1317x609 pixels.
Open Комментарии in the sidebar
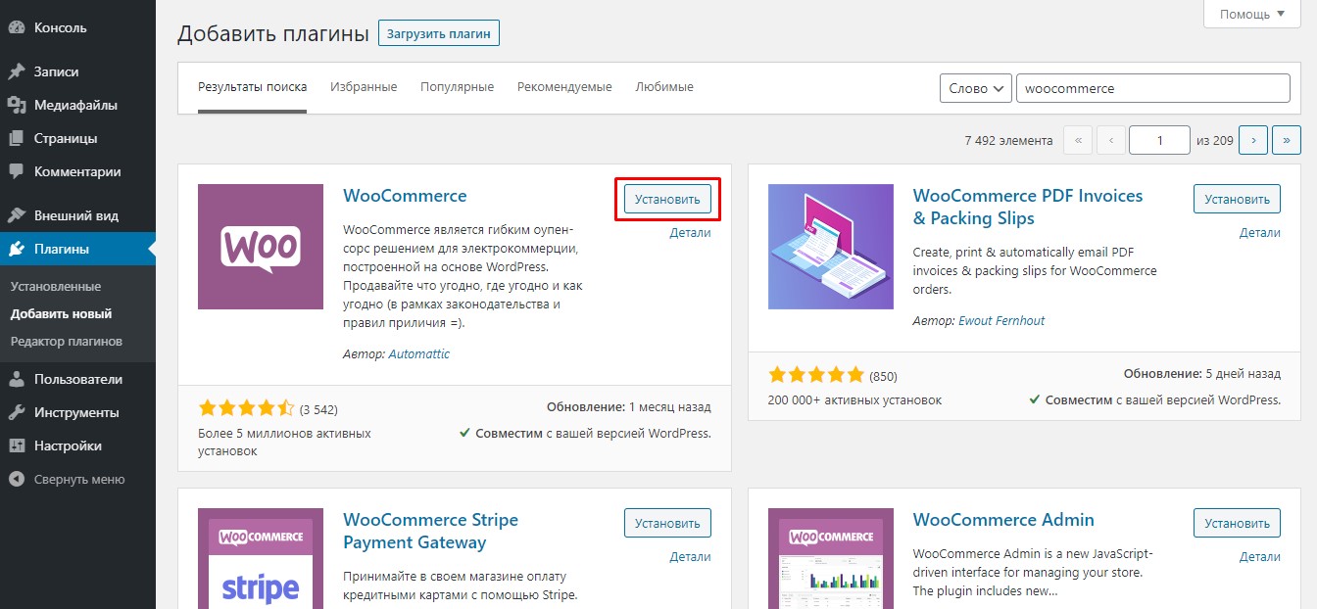click(x=77, y=171)
